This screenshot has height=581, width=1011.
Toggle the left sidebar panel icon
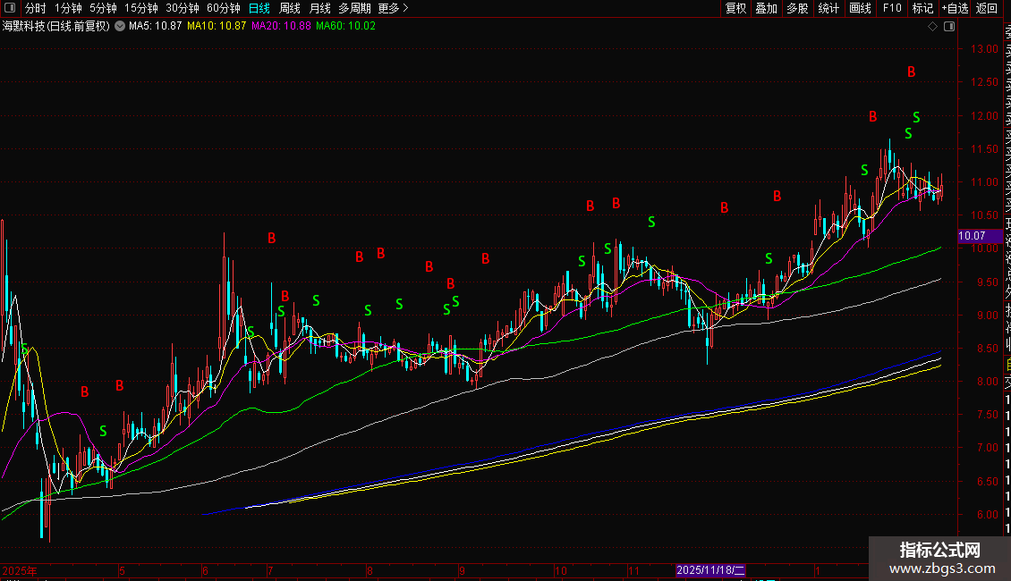coord(12,8)
